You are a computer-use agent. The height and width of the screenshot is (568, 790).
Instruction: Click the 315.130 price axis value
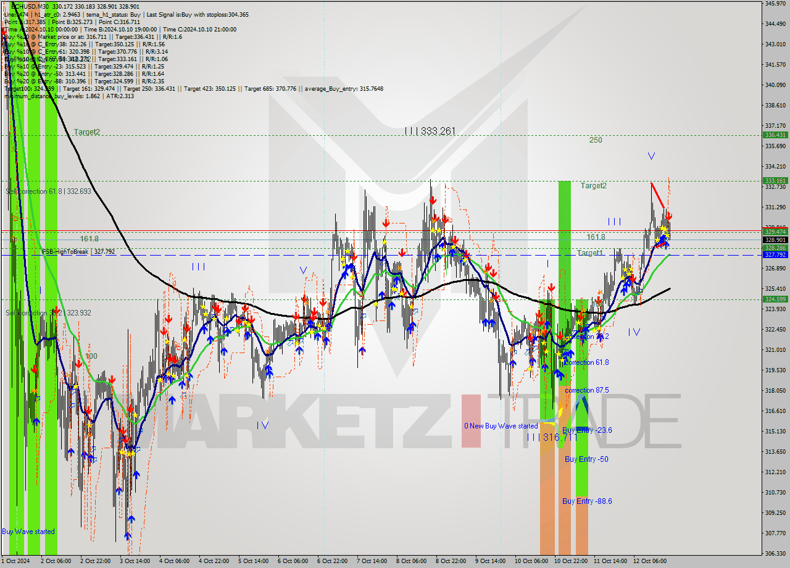click(775, 431)
